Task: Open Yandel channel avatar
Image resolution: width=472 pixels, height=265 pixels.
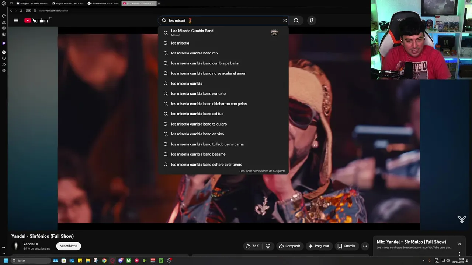Action: (16, 246)
